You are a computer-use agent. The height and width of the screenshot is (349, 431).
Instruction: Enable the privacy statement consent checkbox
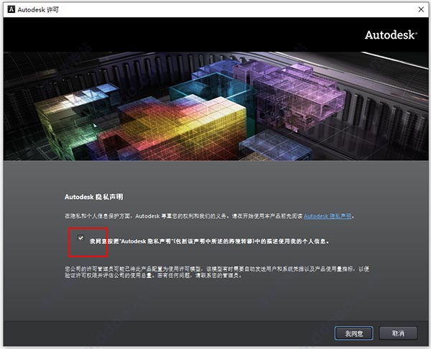pyautogui.click(x=81, y=238)
